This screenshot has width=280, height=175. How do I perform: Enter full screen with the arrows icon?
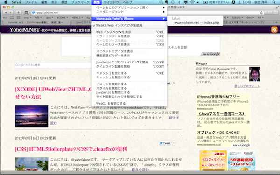[277, 7]
